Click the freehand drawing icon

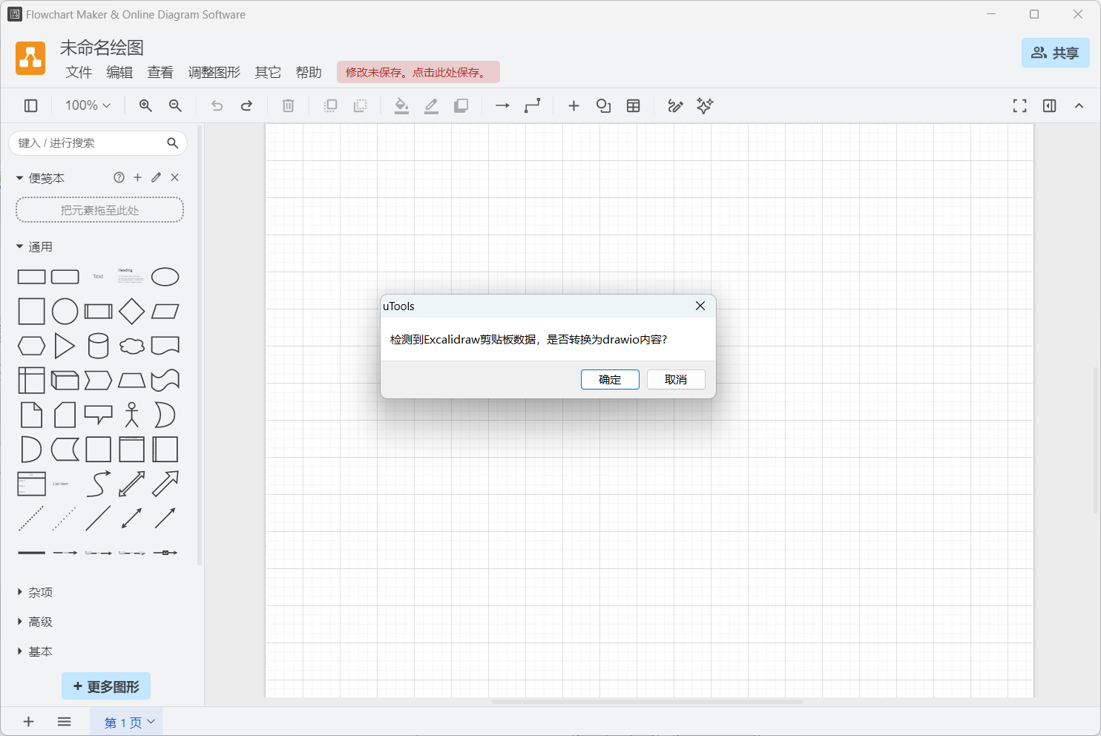pyautogui.click(x=675, y=106)
